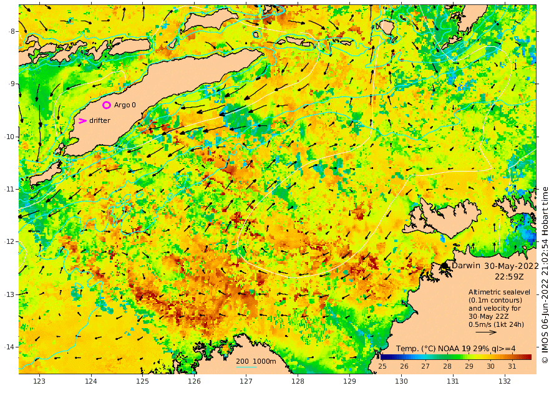Click latitude axis label '-10'
Screen dimensions: 549x393
[10, 137]
